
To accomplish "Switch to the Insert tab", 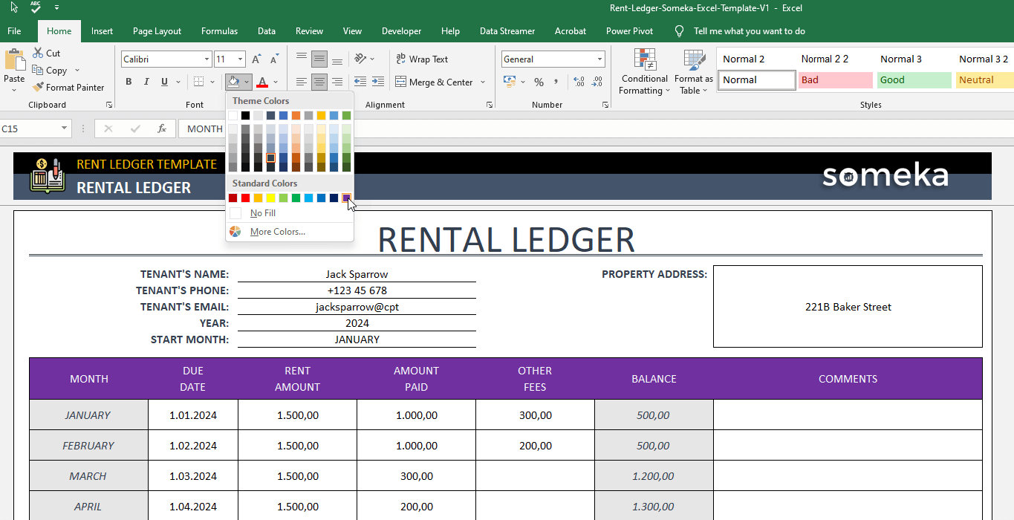I will [102, 31].
